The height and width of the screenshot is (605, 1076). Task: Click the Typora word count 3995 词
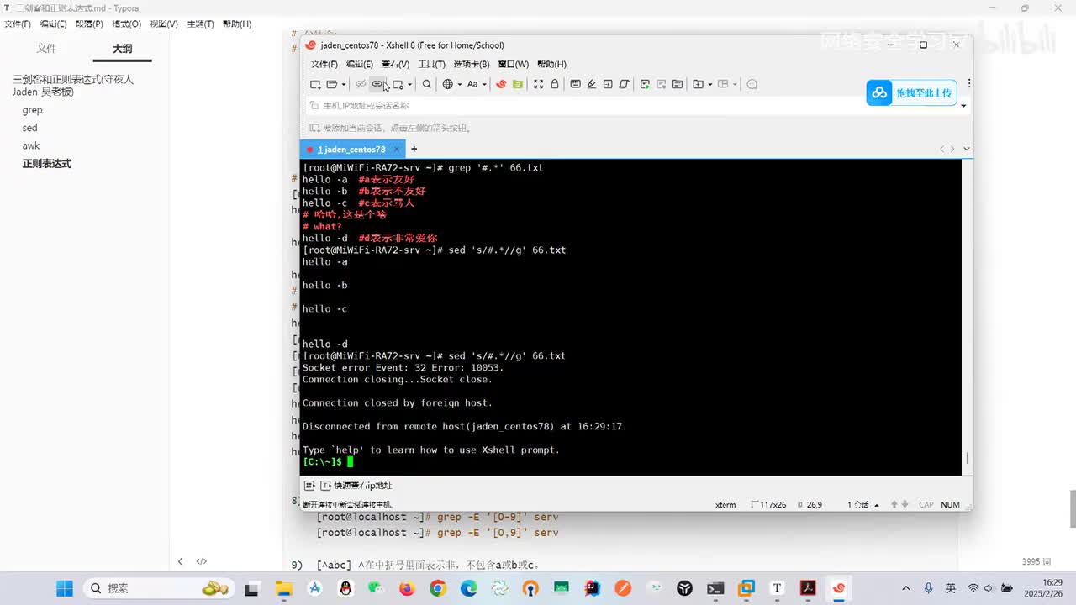point(1036,561)
